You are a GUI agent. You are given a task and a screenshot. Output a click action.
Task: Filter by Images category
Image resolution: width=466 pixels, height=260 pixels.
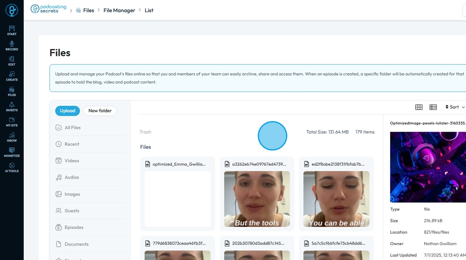[90, 194]
